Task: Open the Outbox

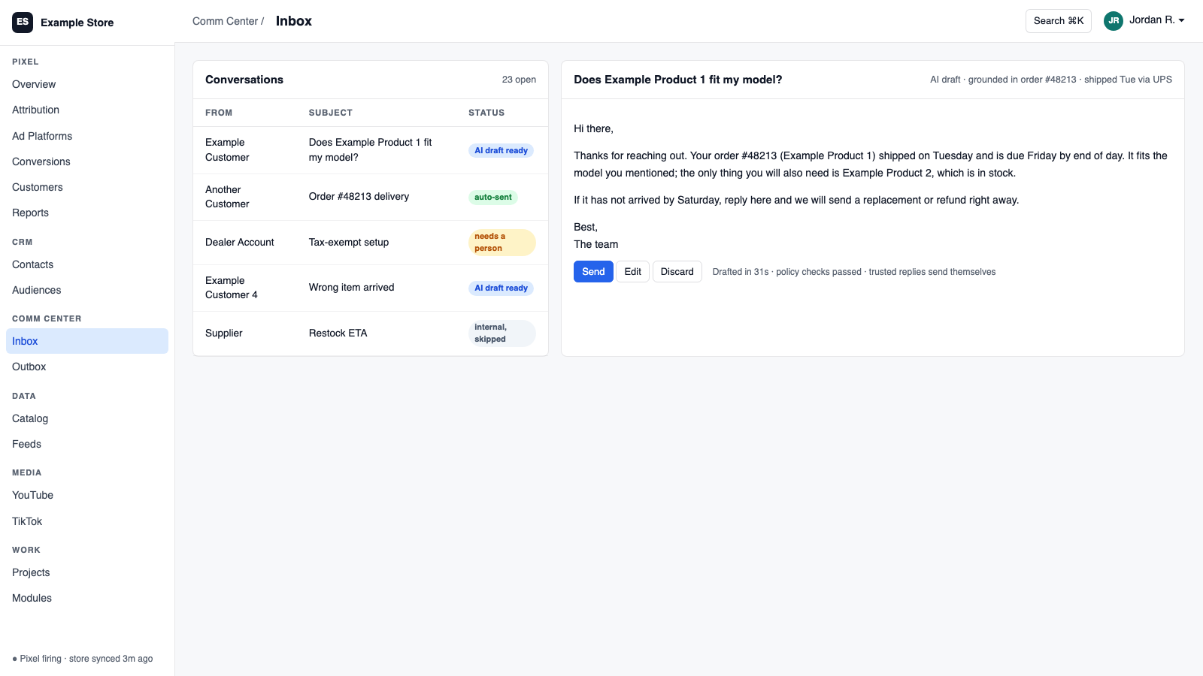Action: (87, 367)
